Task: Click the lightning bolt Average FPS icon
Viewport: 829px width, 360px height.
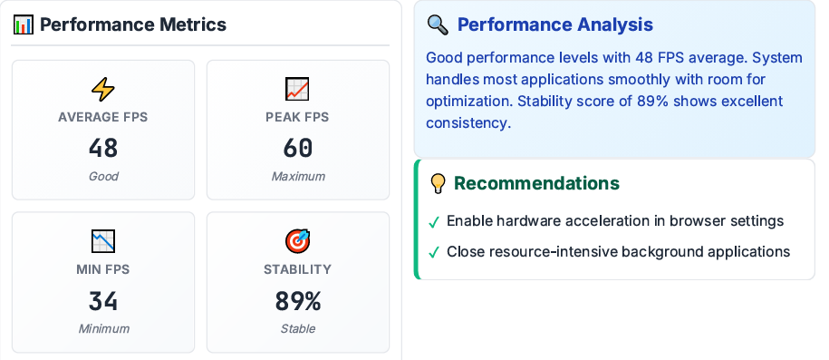Action: pyautogui.click(x=103, y=89)
